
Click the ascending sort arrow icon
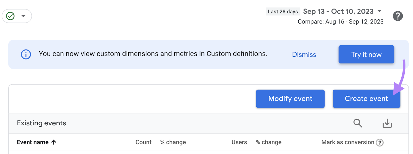click(x=54, y=142)
